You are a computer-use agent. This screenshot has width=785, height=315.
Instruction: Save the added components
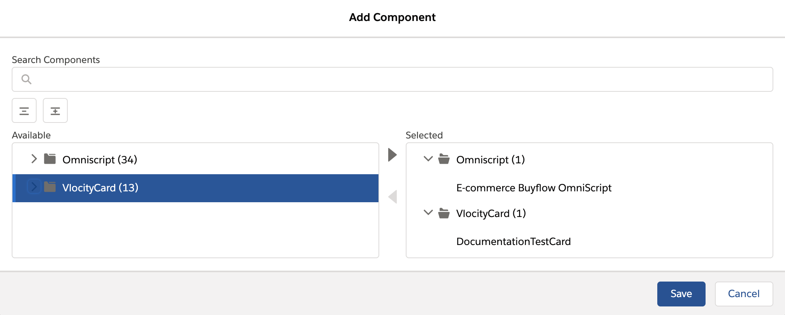click(681, 294)
